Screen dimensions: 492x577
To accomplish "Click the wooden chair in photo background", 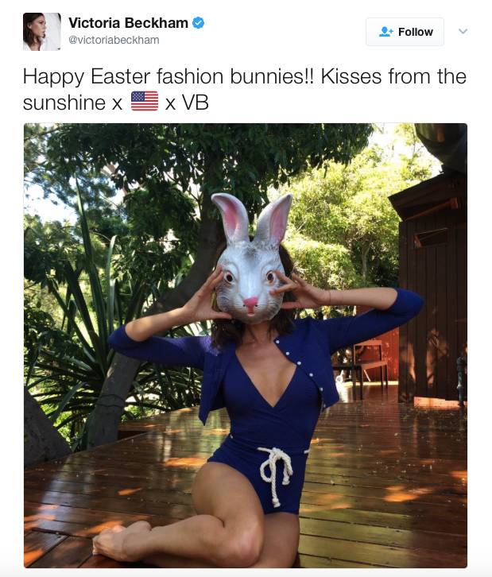I will (x=370, y=368).
